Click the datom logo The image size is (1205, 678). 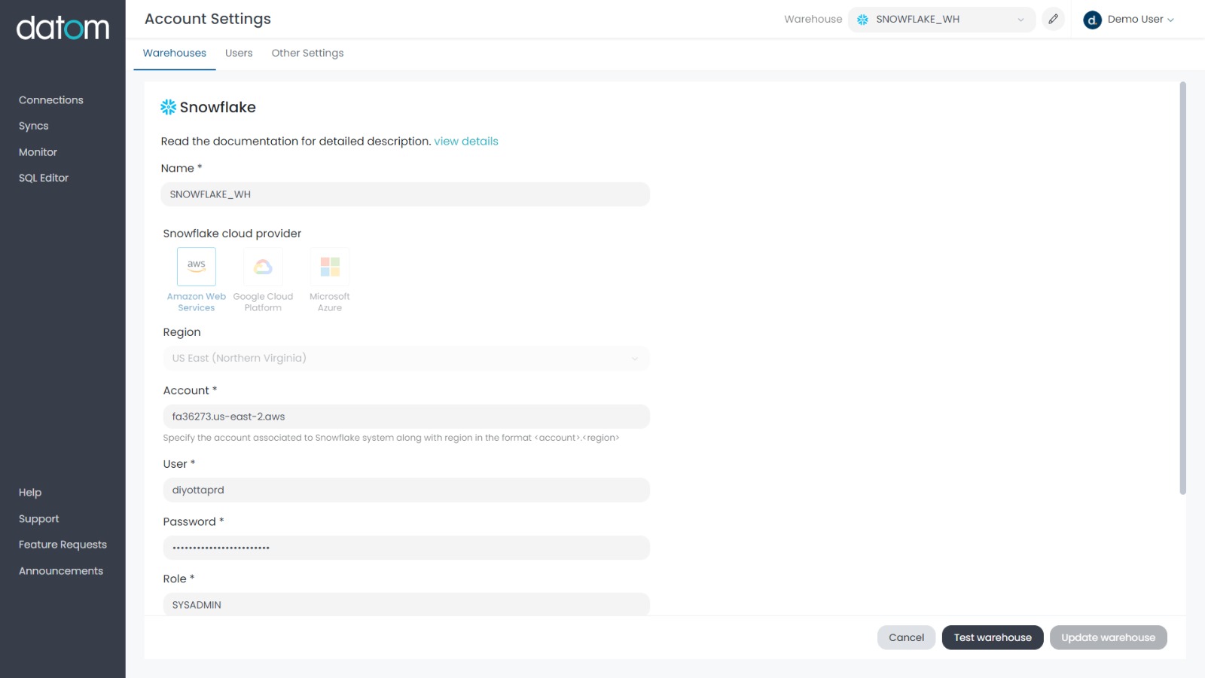tap(63, 28)
